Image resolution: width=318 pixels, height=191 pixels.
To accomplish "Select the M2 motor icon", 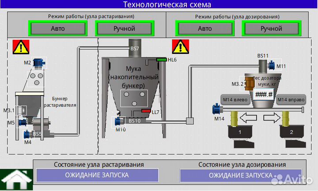I will pos(39,63).
